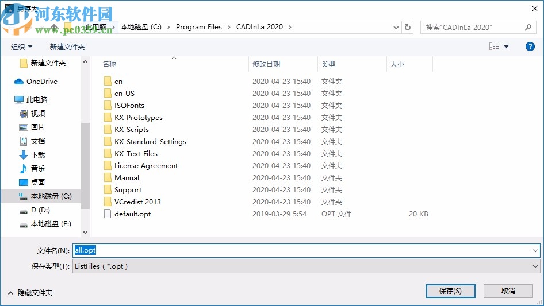
Task: Sort by 类型 column header
Action: point(328,64)
